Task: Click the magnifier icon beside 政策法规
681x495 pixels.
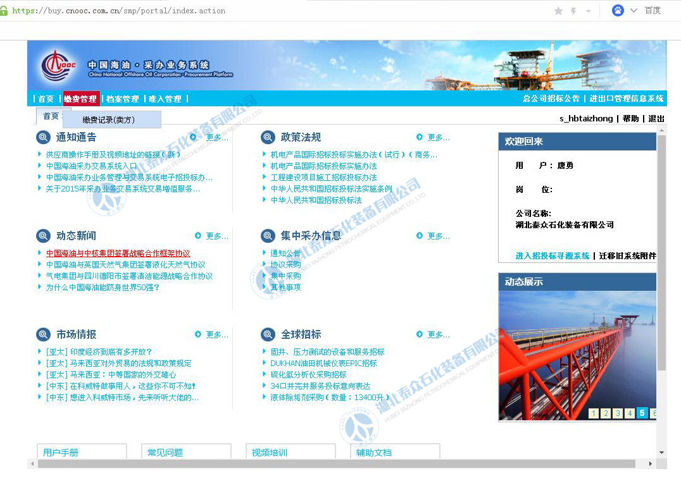Action: [268, 138]
